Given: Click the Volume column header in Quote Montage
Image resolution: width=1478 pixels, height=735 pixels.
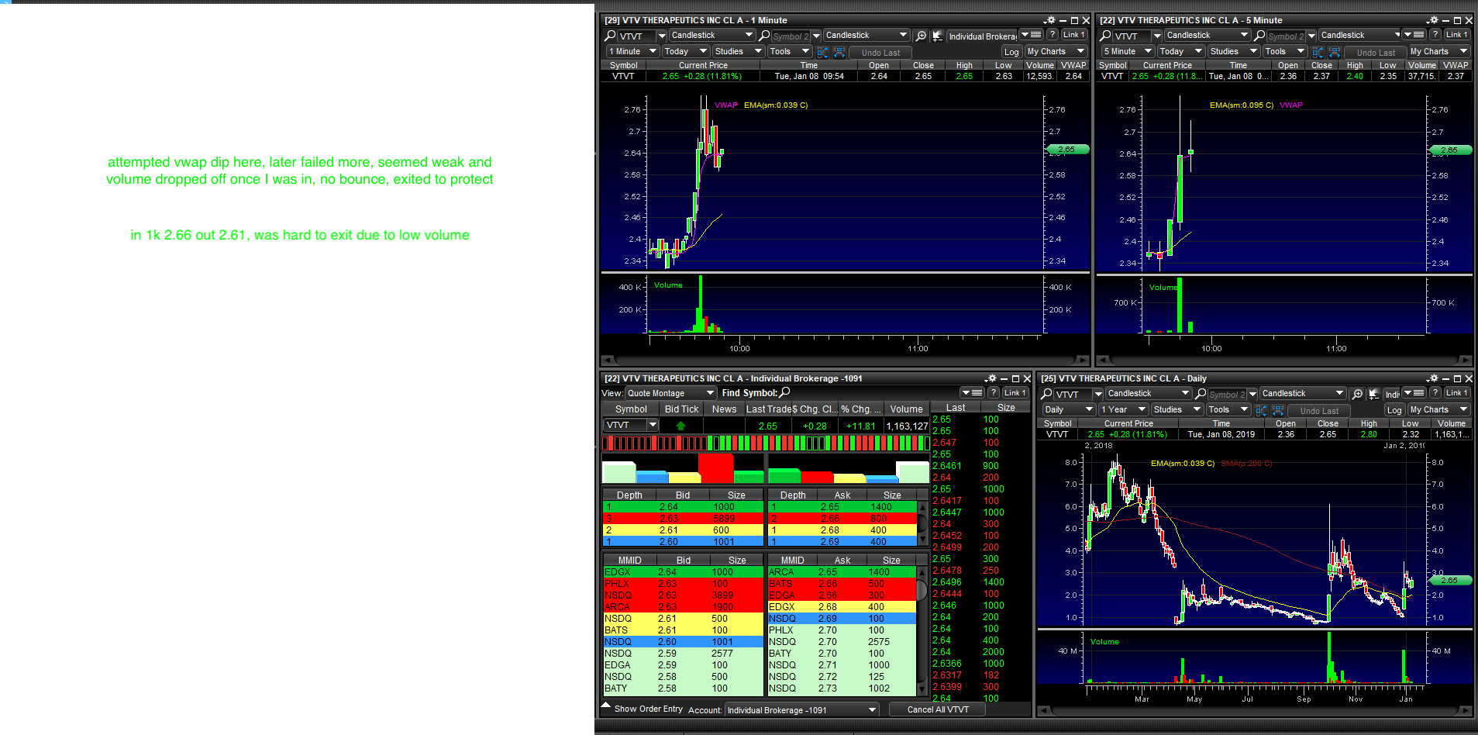Looking at the screenshot, I should point(906,409).
